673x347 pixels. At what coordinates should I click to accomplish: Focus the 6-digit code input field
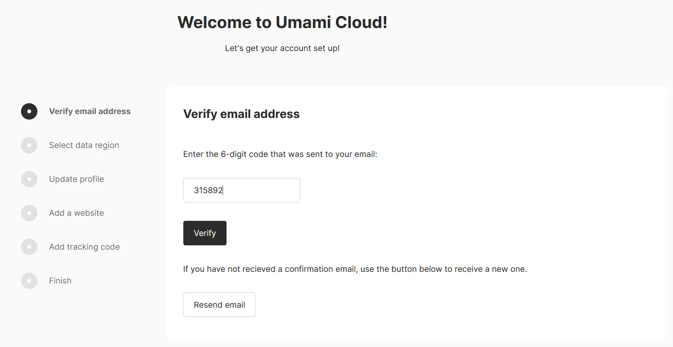coord(241,190)
